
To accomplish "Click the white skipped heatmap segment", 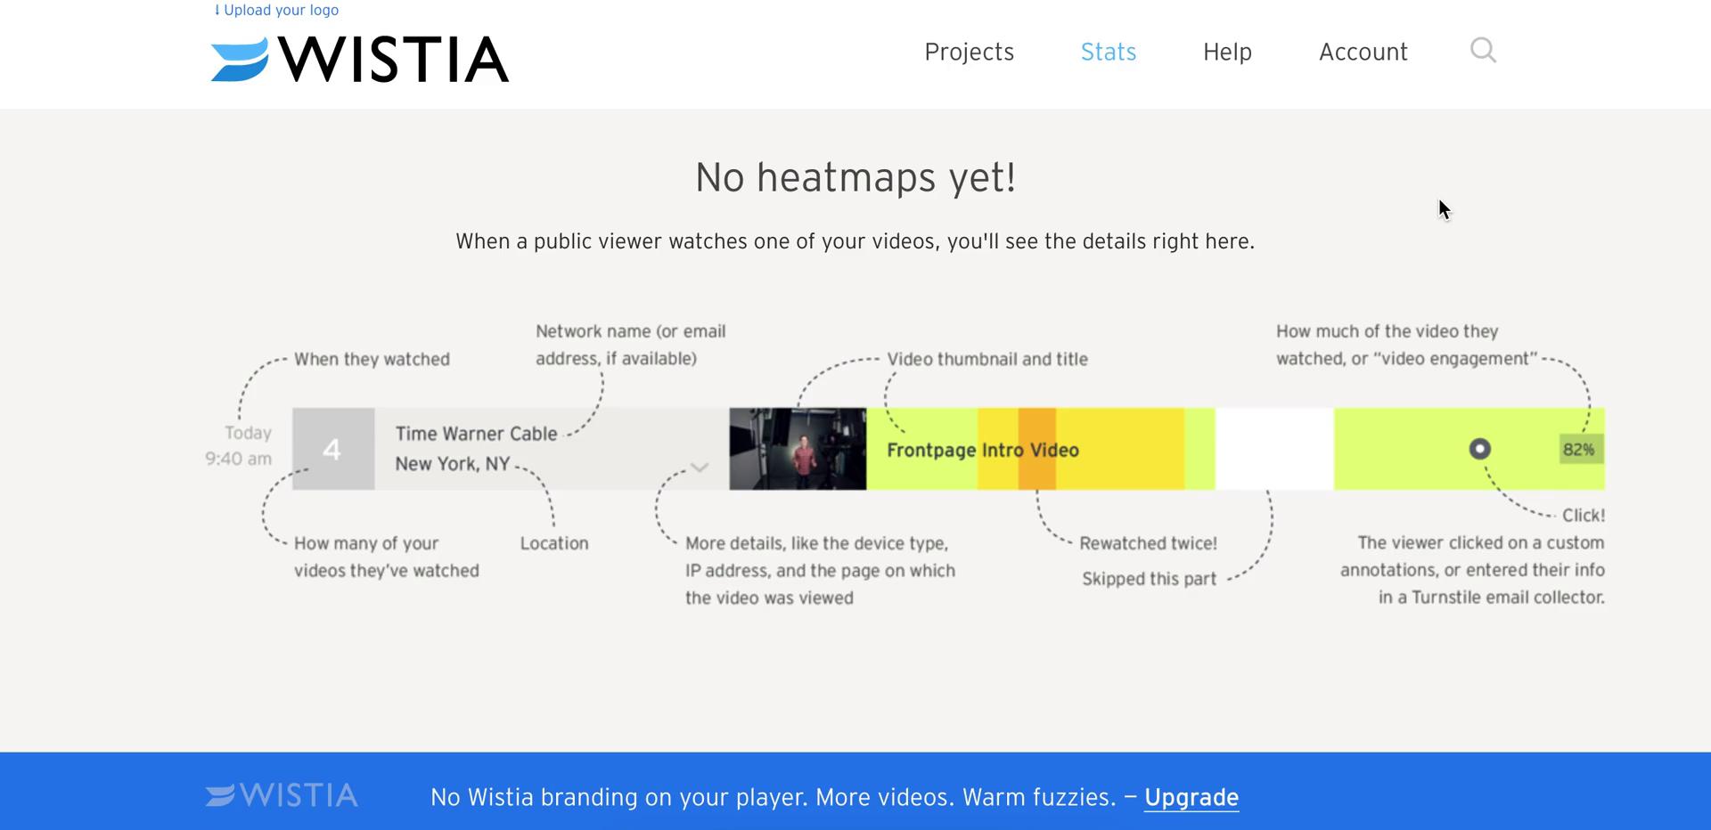I will 1274,449.
